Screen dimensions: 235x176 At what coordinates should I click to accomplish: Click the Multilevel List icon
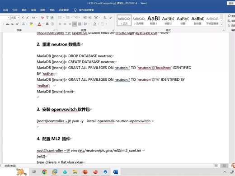(x=76, y=18)
